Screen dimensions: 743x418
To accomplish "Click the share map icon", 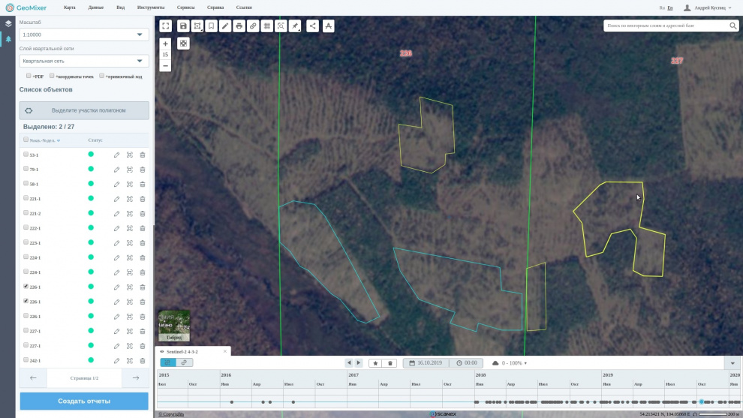I will (x=313, y=26).
